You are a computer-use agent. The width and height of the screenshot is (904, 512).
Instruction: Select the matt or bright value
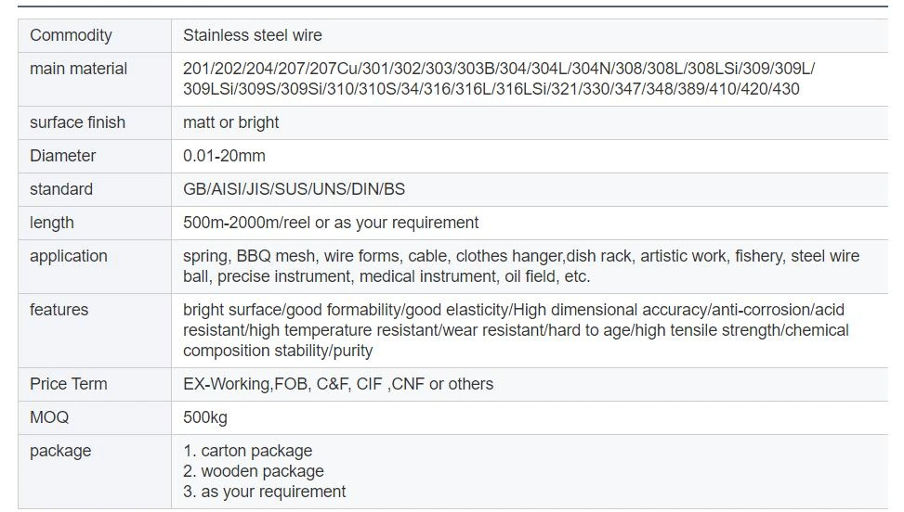pyautogui.click(x=230, y=122)
